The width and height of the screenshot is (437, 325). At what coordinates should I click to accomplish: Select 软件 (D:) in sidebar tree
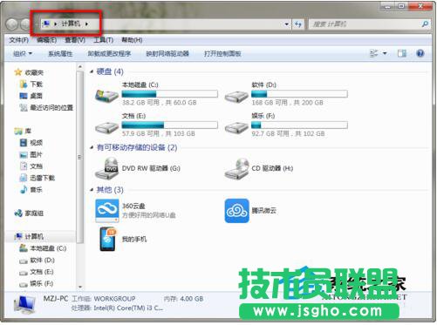pyautogui.click(x=37, y=261)
